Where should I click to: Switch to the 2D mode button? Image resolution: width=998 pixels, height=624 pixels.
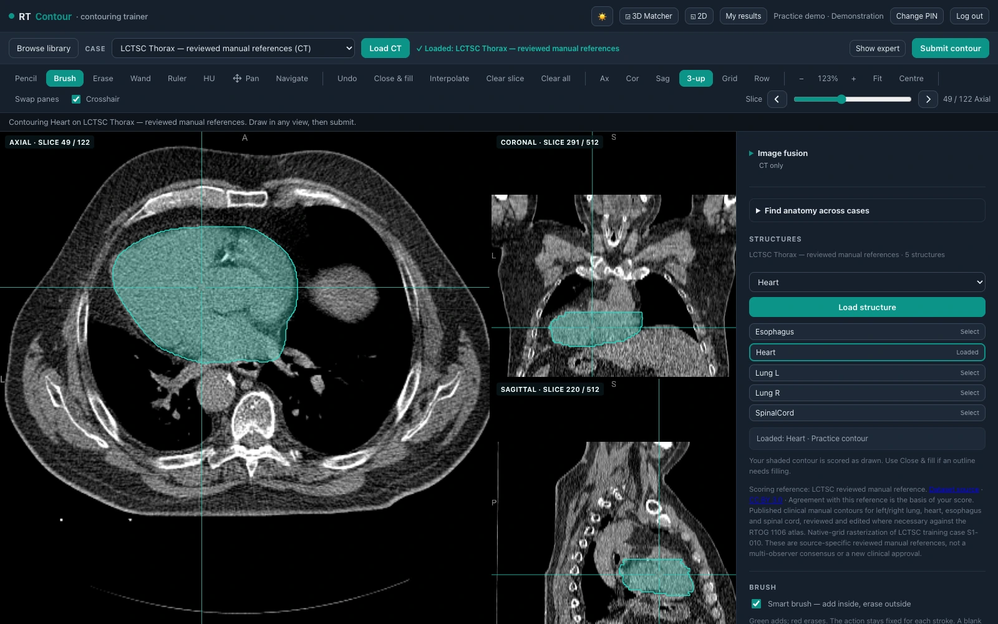point(699,16)
